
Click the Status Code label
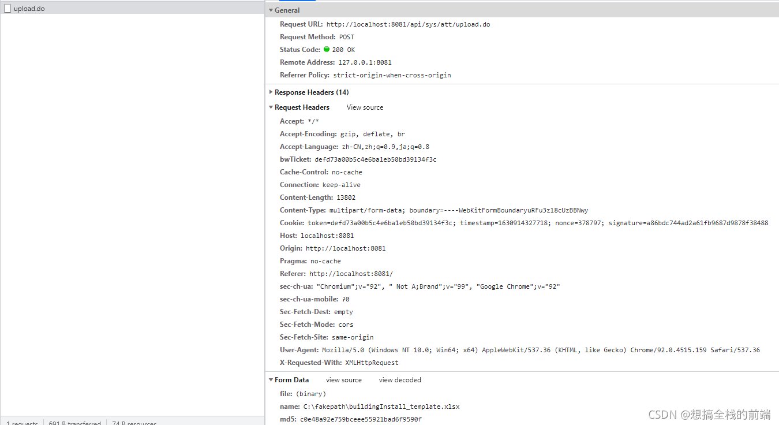tap(300, 50)
